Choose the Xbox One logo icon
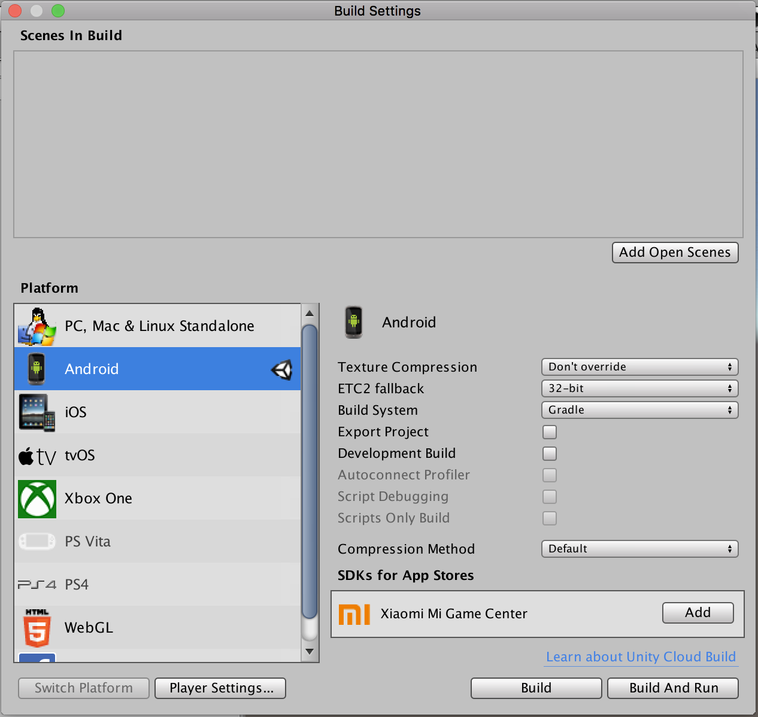Screen dimensions: 758x717 (37, 499)
